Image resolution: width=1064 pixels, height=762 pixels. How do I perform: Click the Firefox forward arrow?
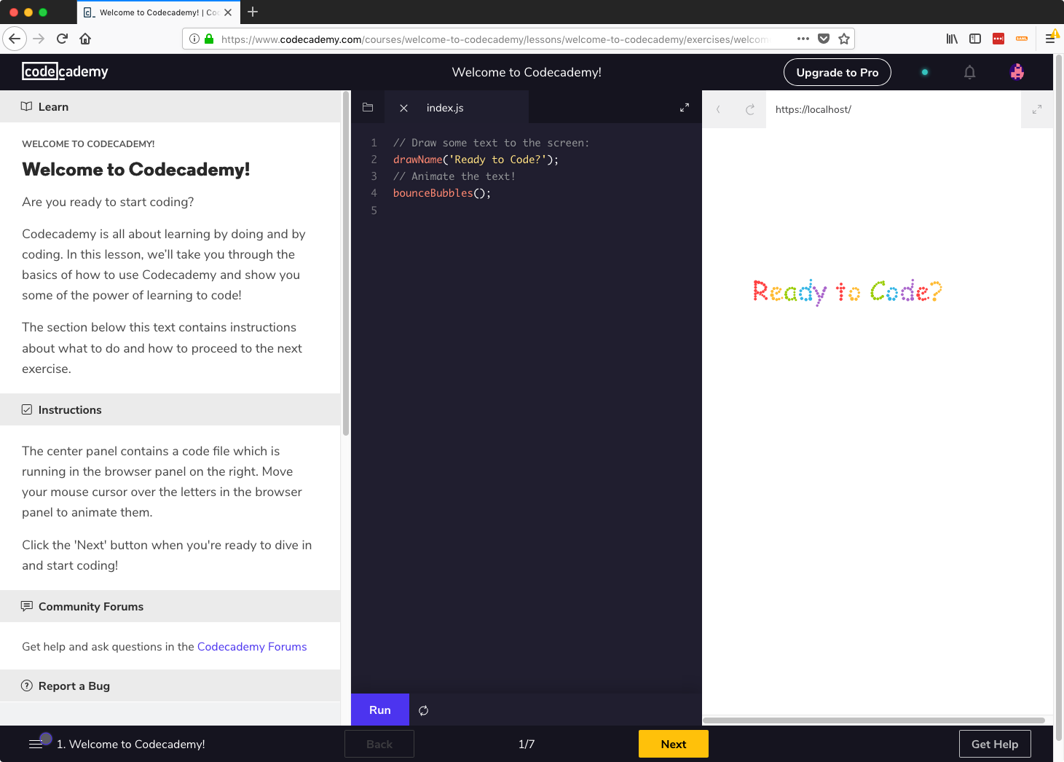[39, 39]
